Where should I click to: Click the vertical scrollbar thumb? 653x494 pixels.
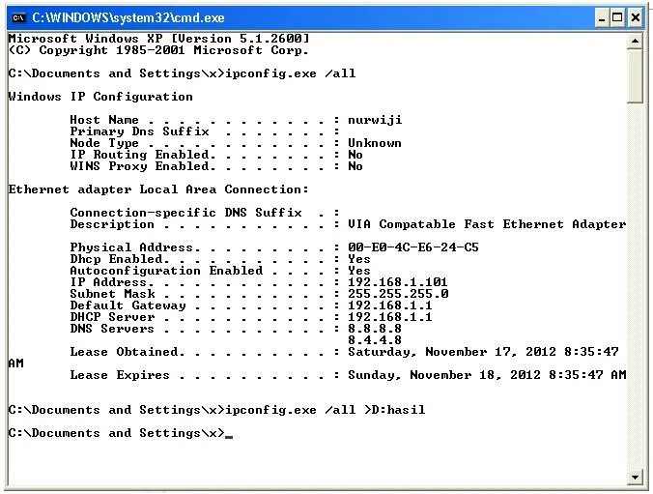(635, 75)
